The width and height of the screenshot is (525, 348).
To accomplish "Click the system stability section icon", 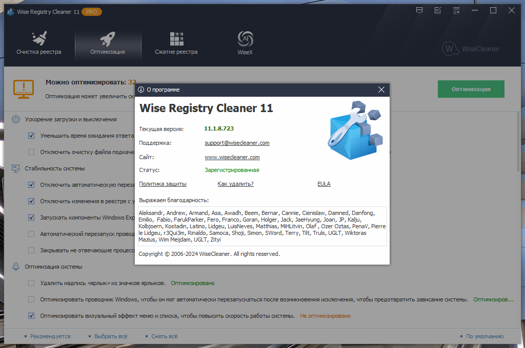I will 16,168.
